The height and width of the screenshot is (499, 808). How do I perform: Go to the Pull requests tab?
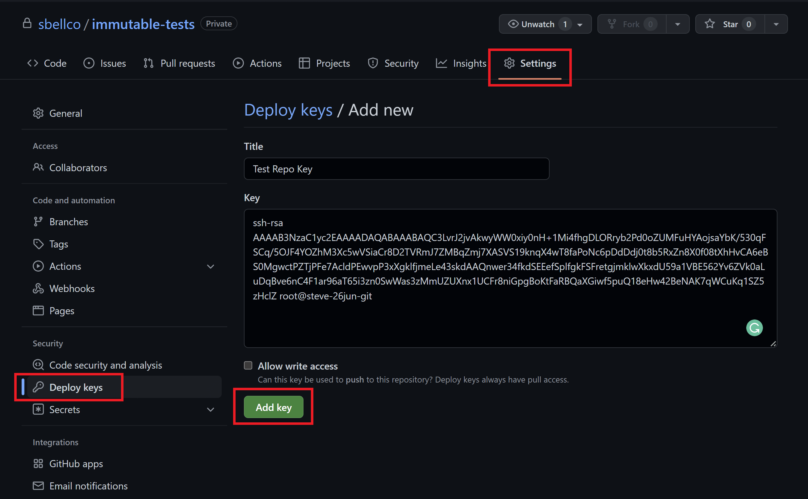[179, 63]
